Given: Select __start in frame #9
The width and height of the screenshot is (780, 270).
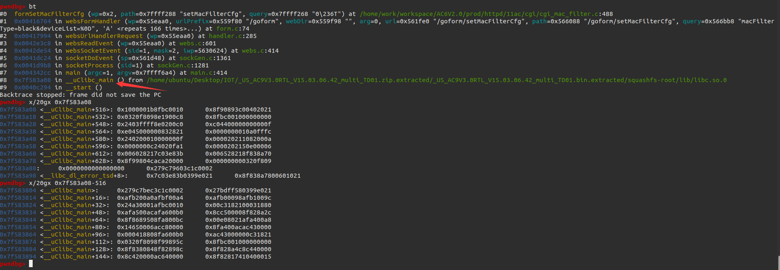Looking at the screenshot, I should 78,87.
